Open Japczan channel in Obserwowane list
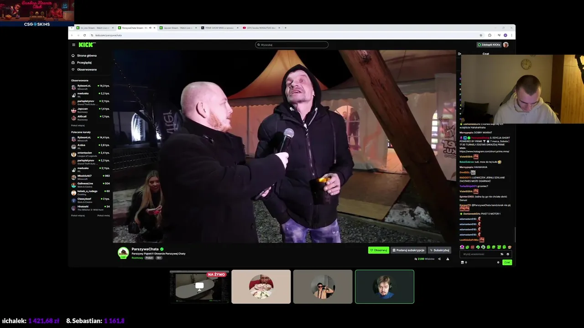584x328 pixels. tap(90, 110)
